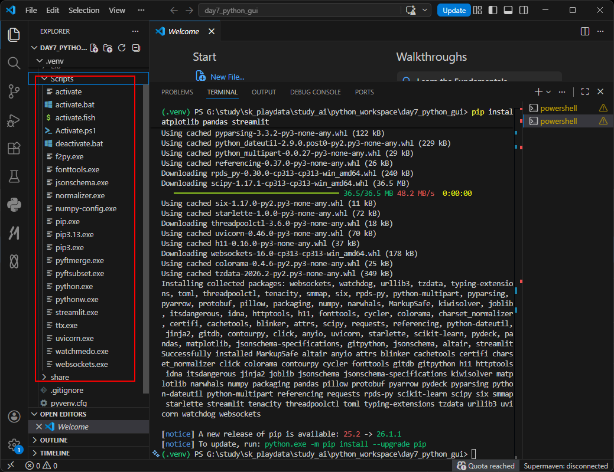Click Supermaven: disconnected status item
This screenshot has height=472, width=614.
point(566,466)
